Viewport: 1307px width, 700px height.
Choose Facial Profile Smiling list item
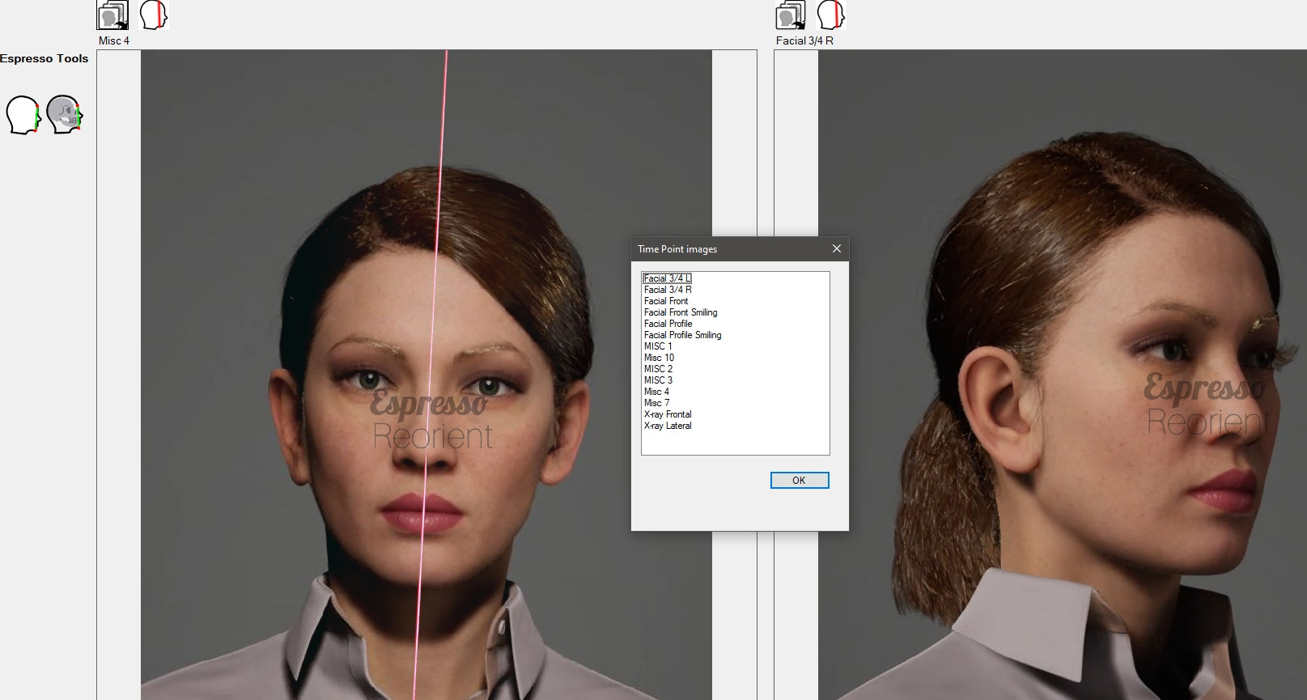click(x=683, y=335)
